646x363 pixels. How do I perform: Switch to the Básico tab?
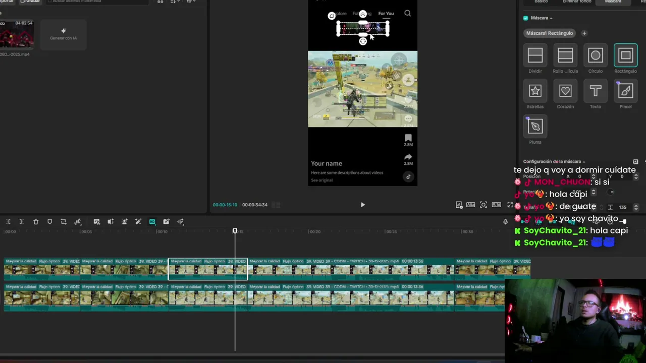click(x=541, y=2)
